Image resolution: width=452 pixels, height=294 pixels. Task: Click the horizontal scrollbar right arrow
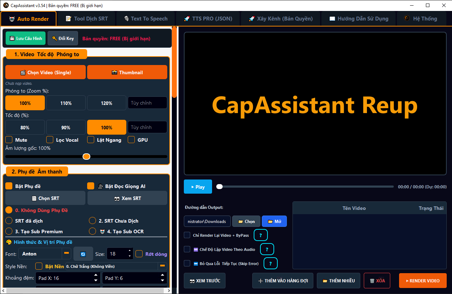point(169,291)
